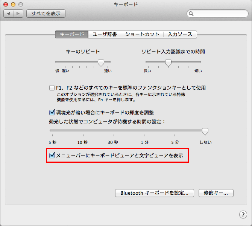Click the 長い label under delay slider
252x226 pixels.
point(147,71)
